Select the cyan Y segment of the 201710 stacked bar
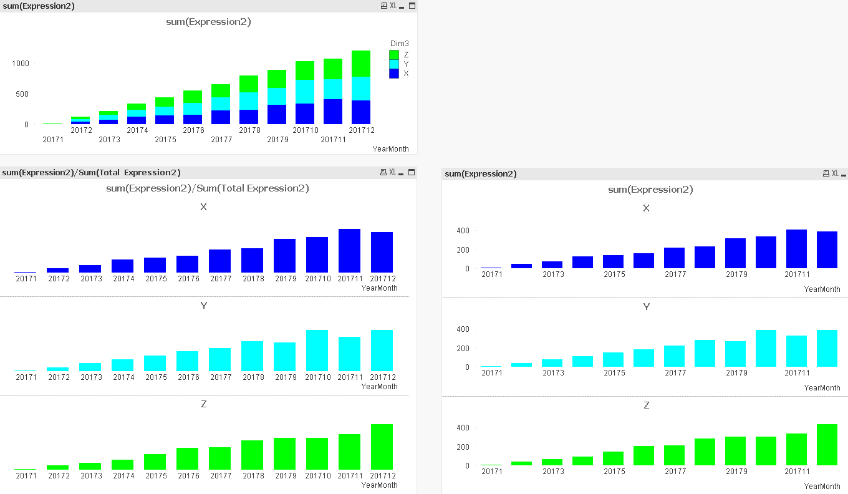This screenshot has height=494, width=848. pyautogui.click(x=305, y=92)
